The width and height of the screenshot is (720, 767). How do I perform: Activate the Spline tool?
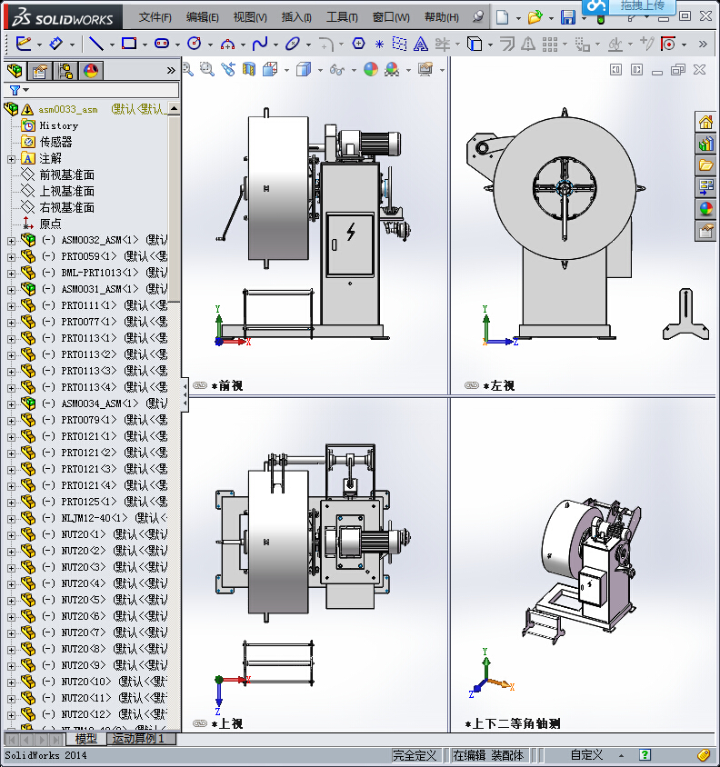(259, 44)
